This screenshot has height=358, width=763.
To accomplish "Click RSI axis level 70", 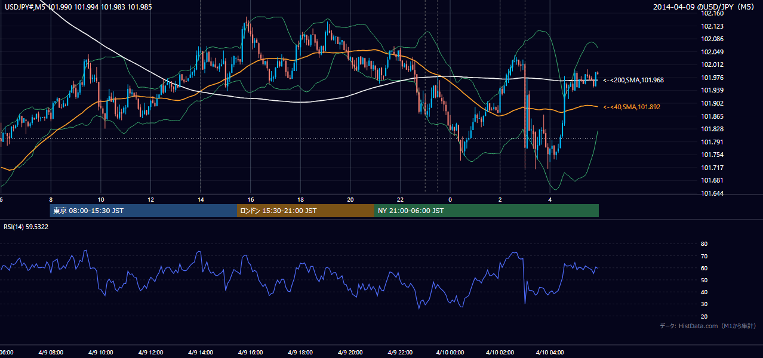I will click(704, 256).
